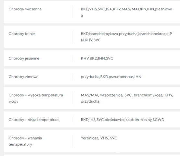Click the lone letter 'a' wrapped in the spring row
The image size is (180, 156).
tap(82, 16)
